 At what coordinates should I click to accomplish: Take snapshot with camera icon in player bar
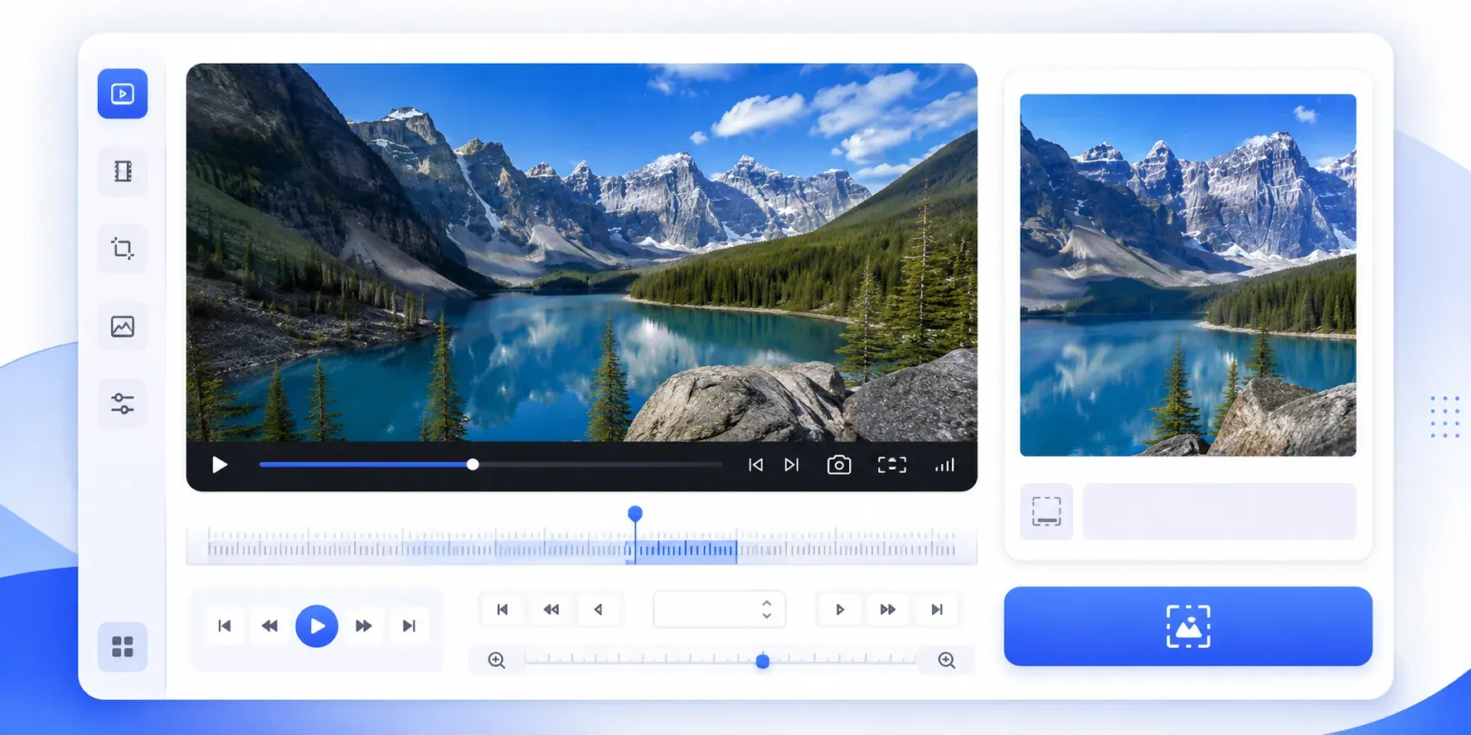pos(839,465)
